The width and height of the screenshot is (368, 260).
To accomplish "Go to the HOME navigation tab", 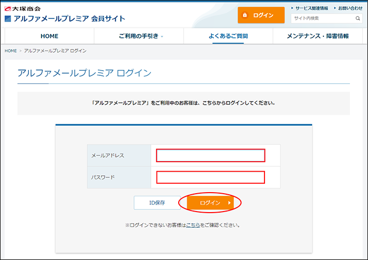I will (x=49, y=36).
